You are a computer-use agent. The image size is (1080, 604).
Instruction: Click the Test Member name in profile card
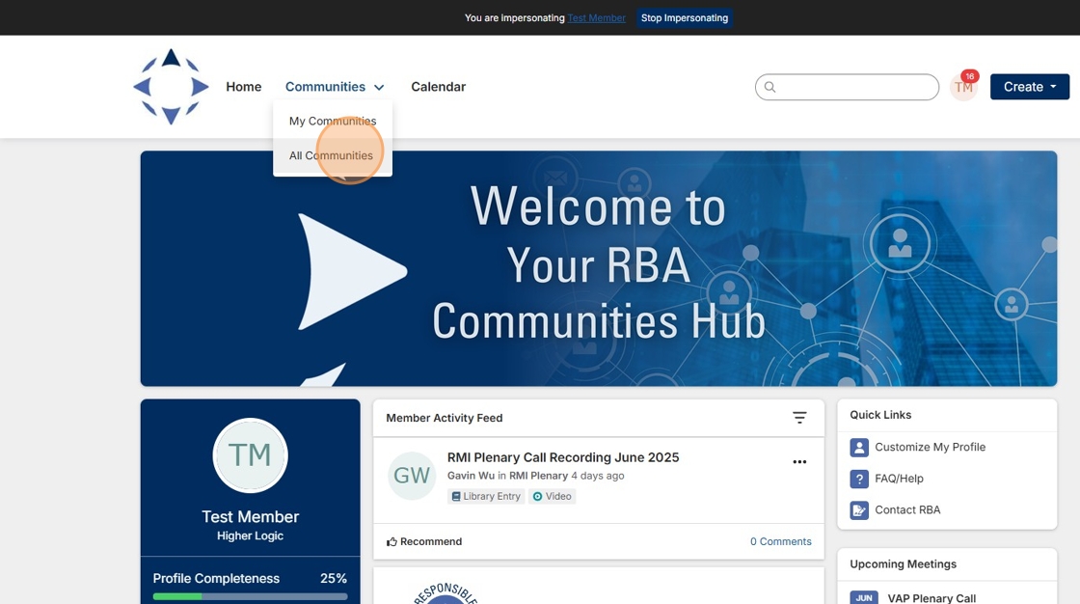250,516
